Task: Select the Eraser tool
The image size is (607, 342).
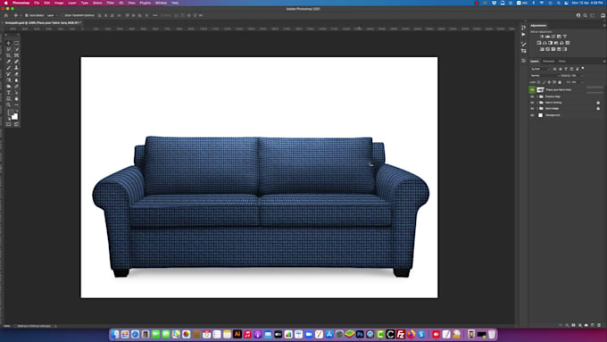Action: 16,74
